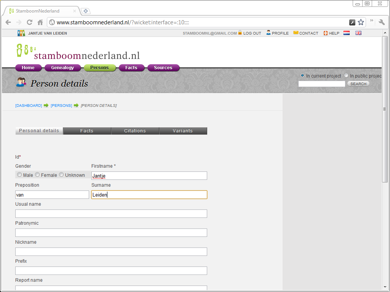Switch to the Variants tab
Viewport: 390px width, 292px height.
point(183,131)
